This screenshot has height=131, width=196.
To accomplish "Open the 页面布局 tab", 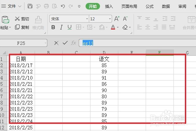I will click(x=129, y=7).
